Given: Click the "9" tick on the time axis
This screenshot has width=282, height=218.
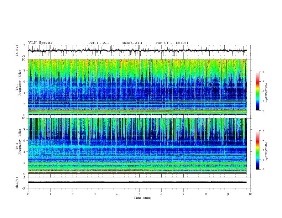Looking at the screenshot, I should (x=228, y=194).
